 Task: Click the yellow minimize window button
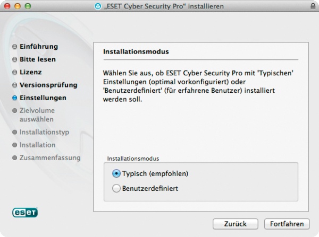(18, 6)
